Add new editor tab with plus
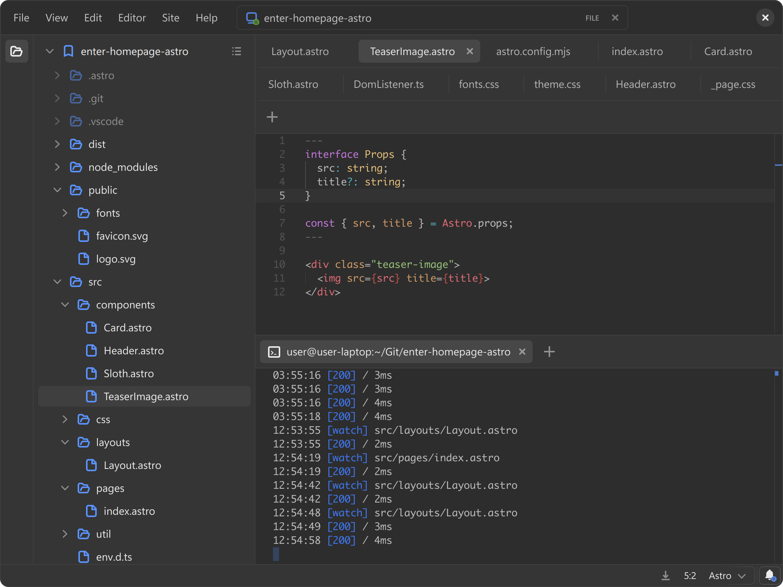The height and width of the screenshot is (587, 783). coord(272,117)
